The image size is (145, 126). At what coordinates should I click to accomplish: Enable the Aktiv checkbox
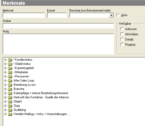pos(118,15)
